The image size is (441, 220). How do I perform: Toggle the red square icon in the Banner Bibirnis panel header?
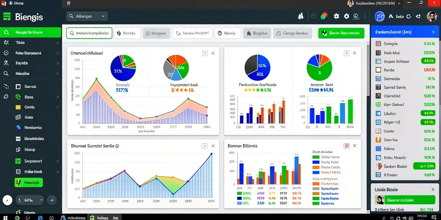[347, 146]
